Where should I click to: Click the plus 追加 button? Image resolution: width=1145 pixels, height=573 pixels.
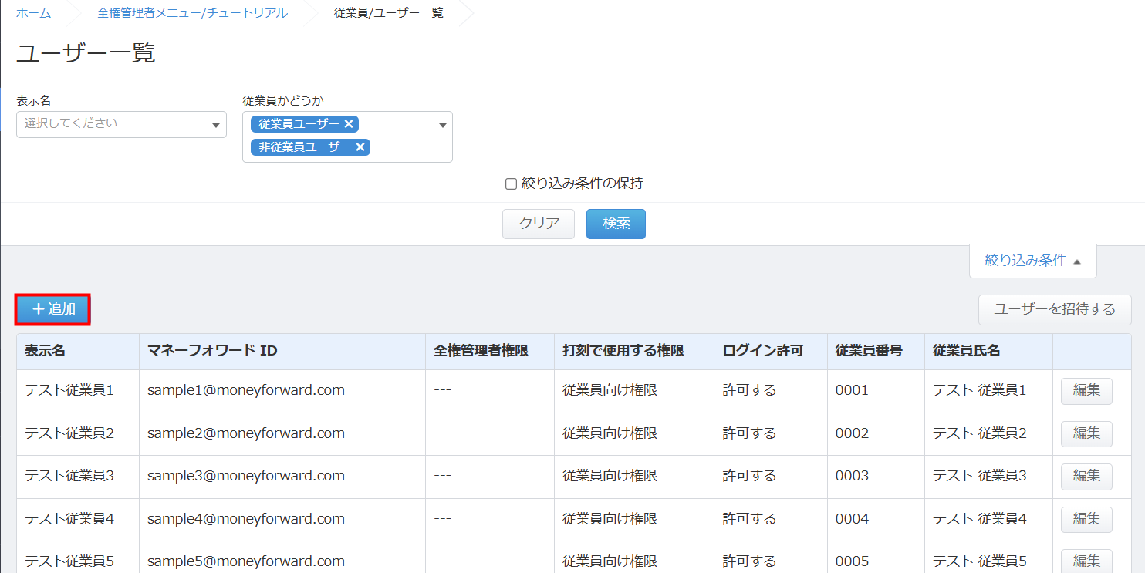(x=53, y=309)
